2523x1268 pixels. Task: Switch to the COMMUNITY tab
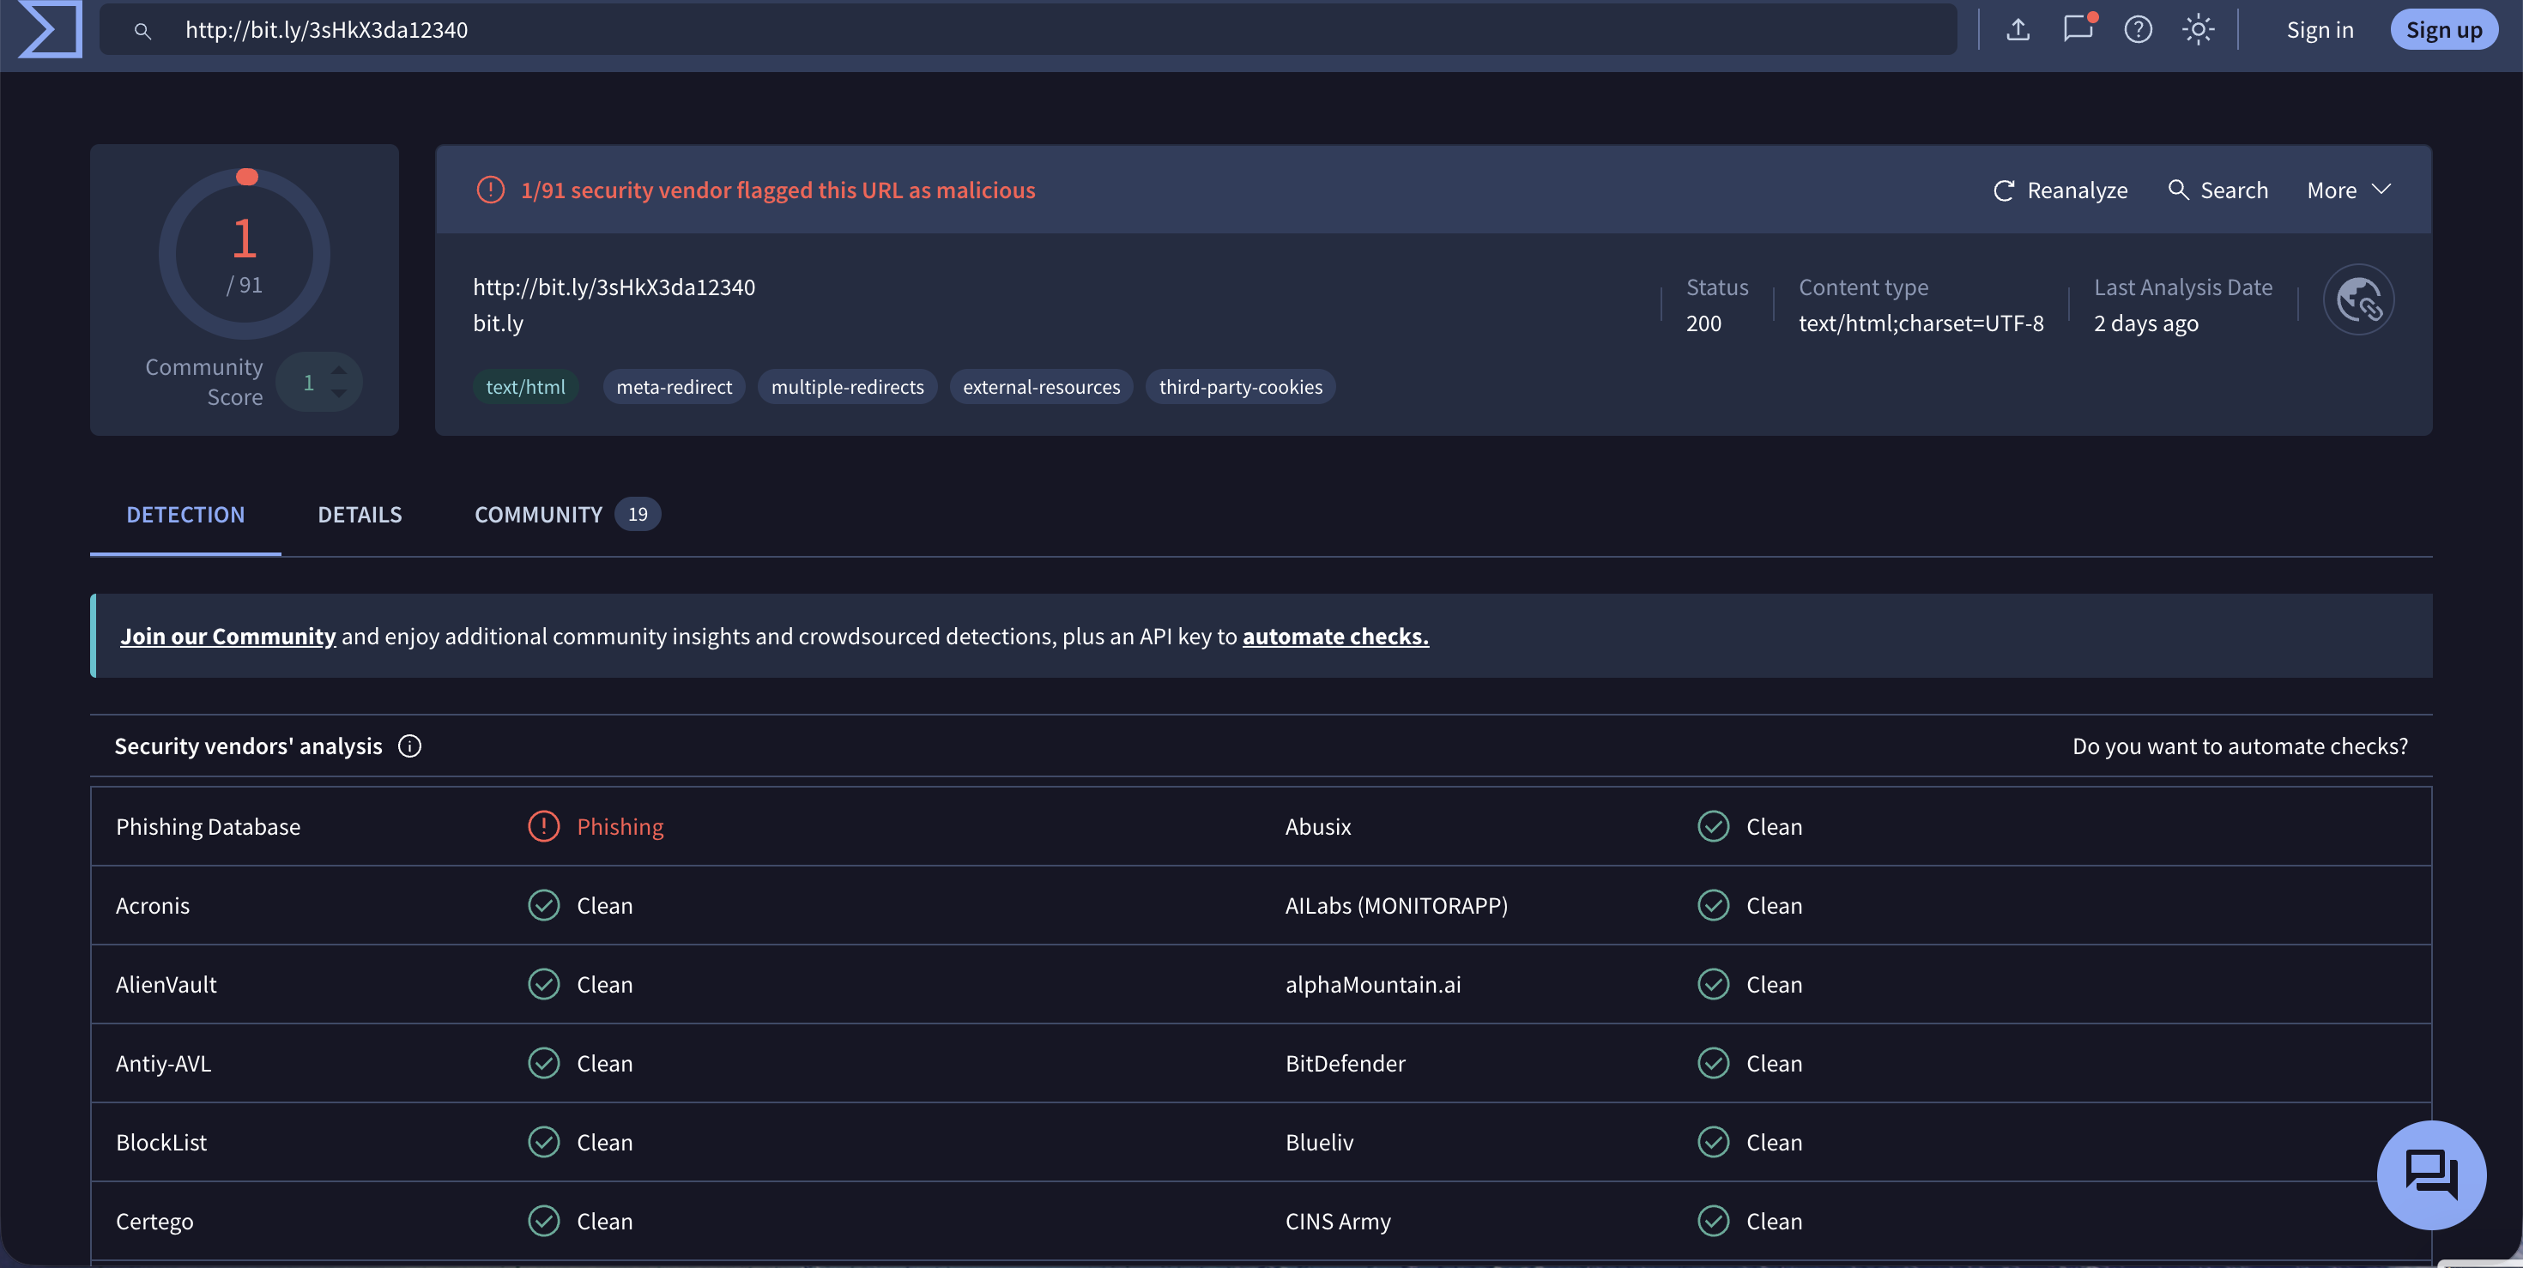[x=567, y=514]
